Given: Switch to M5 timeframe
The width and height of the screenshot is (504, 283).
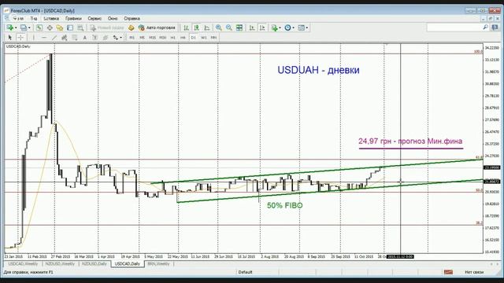Looking at the screenshot, I should 142,38.
